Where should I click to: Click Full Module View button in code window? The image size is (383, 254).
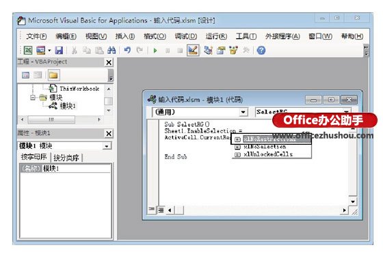point(161,210)
